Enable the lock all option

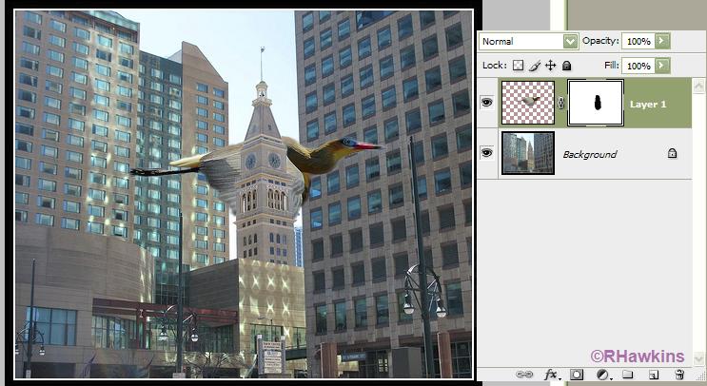[566, 66]
